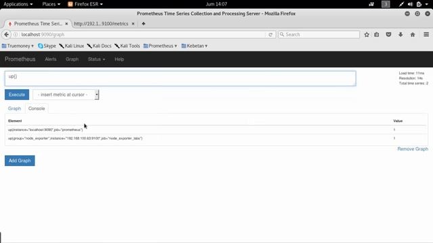Reload the page with the refresh icon

(271, 34)
